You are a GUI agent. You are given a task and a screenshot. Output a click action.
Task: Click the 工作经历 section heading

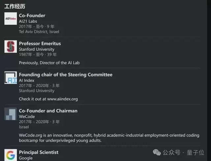[x=15, y=6]
